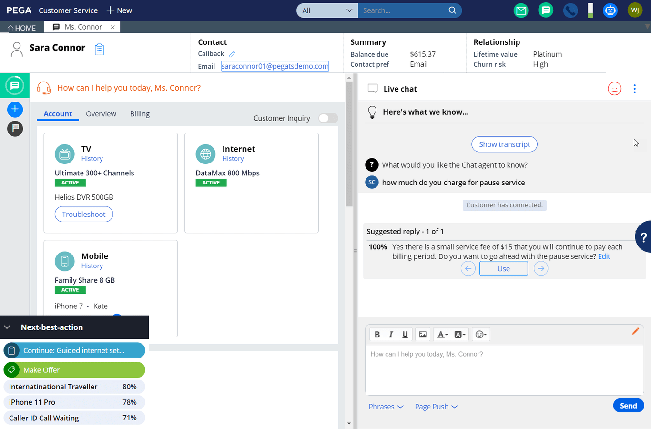Collapse the Next-best-action panel
This screenshot has height=429, width=651.
coord(7,327)
